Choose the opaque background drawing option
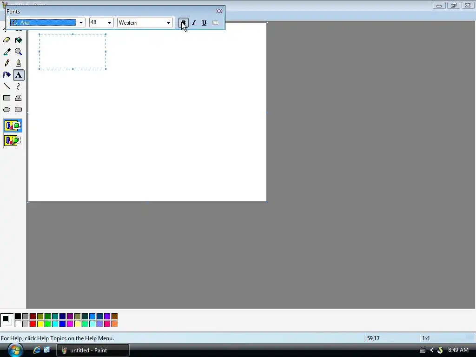The height and width of the screenshot is (357, 476). click(13, 126)
